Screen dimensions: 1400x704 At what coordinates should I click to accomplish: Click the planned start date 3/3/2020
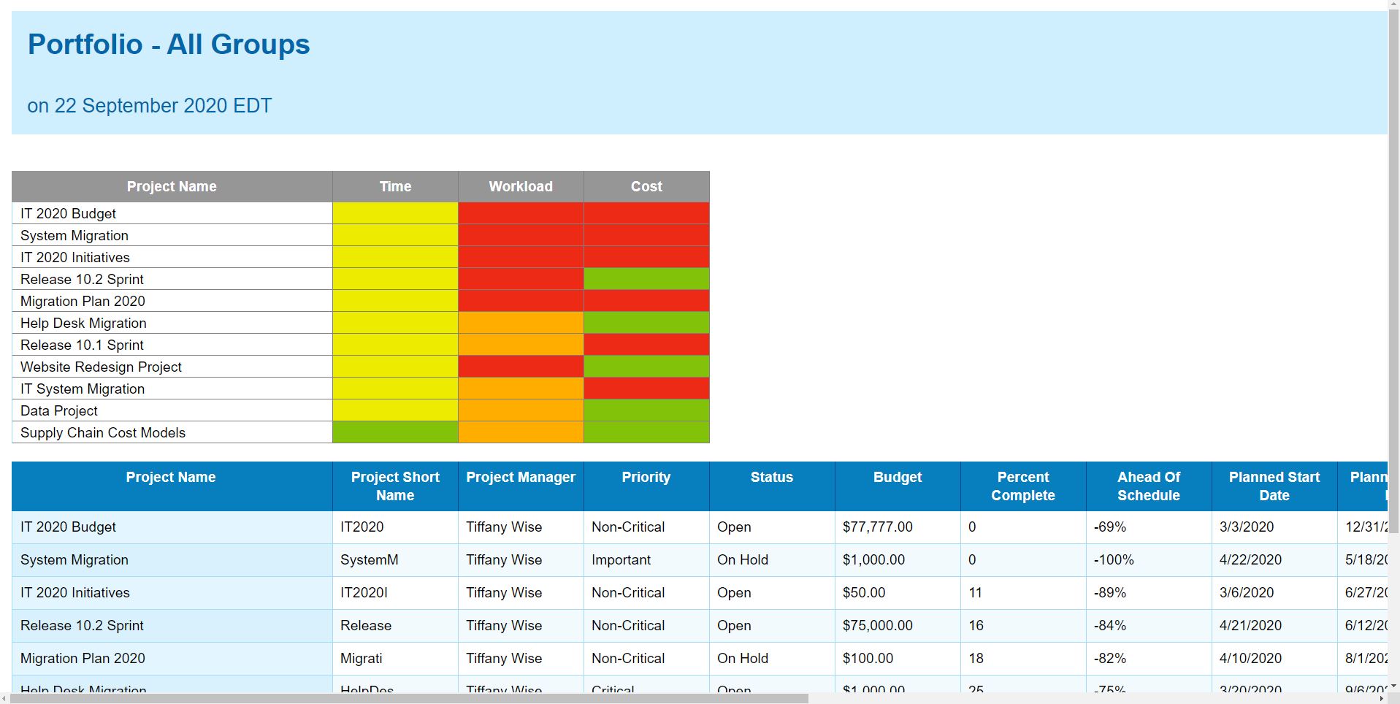[1247, 527]
